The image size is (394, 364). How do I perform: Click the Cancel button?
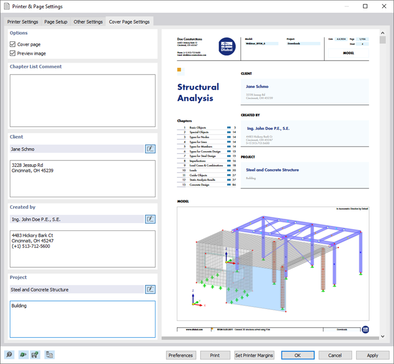(x=335, y=355)
